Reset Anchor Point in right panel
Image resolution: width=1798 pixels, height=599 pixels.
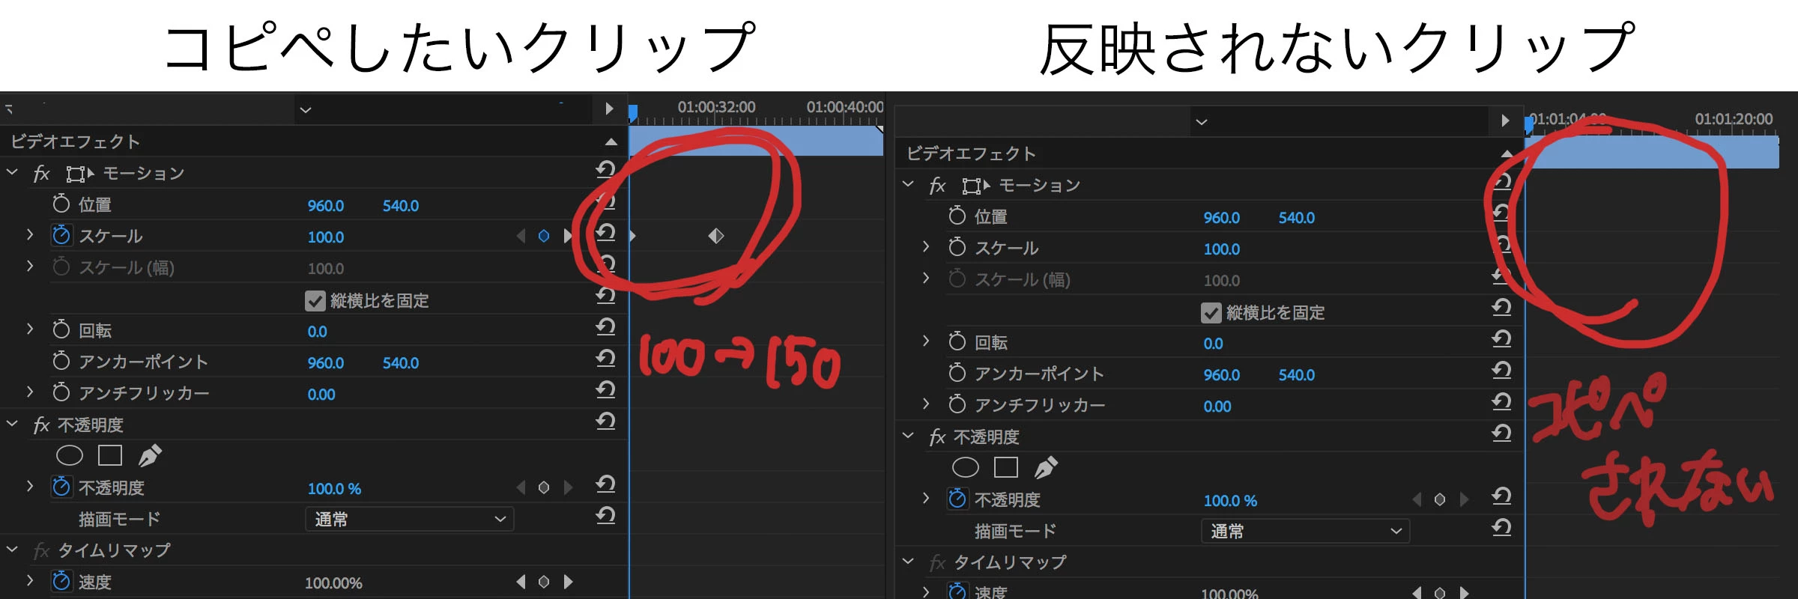click(x=1501, y=371)
